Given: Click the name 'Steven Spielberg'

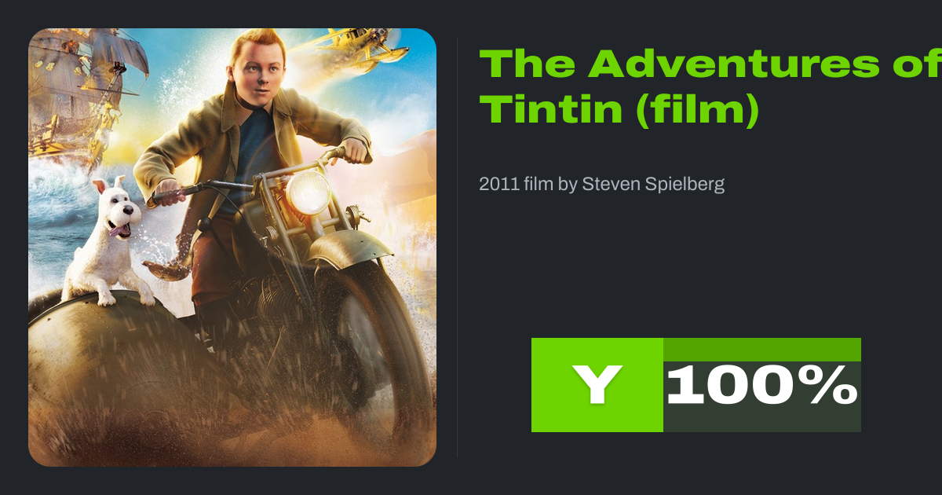Looking at the screenshot, I should pyautogui.click(x=653, y=185).
